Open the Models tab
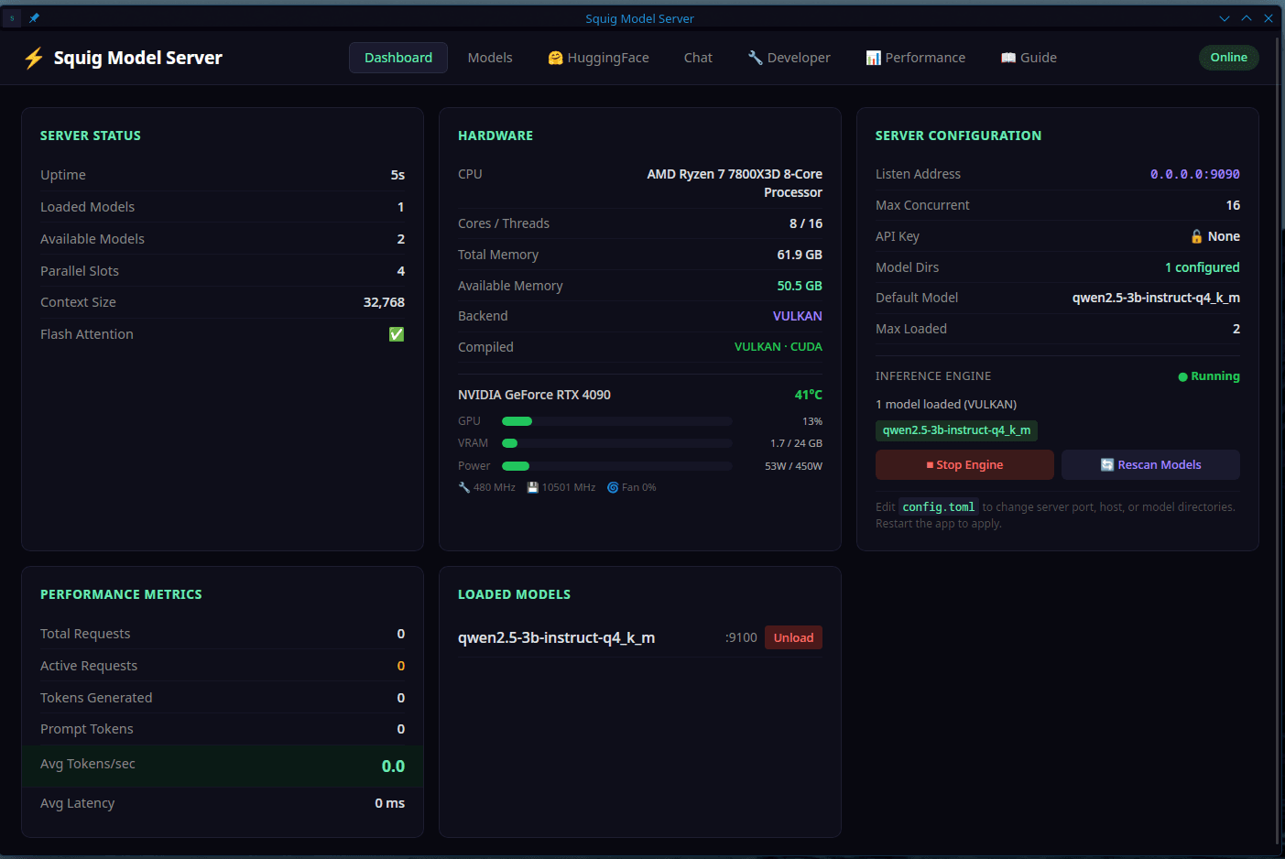Viewport: 1285px width, 859px height. [x=490, y=58]
